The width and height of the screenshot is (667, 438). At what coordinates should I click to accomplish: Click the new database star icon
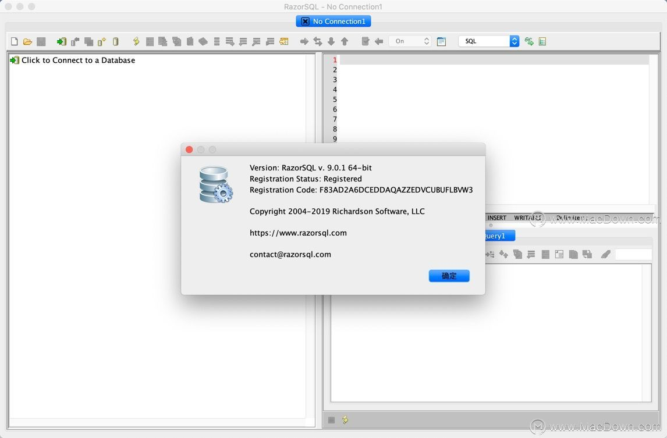coord(102,41)
